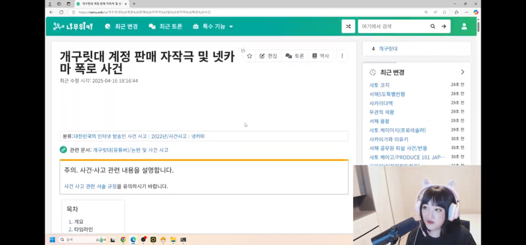526x245 pixels.
Task: Go to 최근 변경 in the top navigation
Action: pyautogui.click(x=121, y=26)
